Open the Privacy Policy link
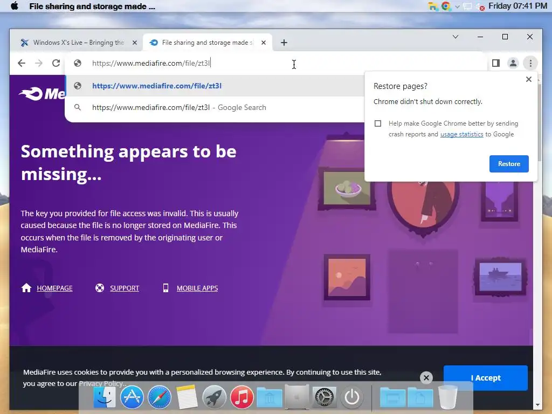The image size is (552, 414). point(101,383)
